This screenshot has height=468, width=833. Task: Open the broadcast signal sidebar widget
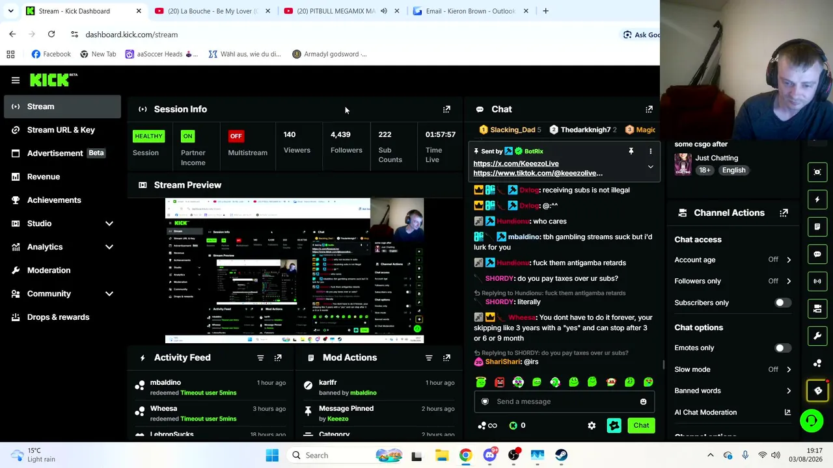tap(817, 281)
